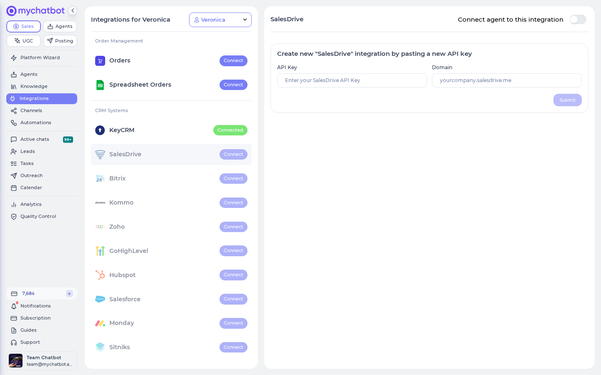Click Connect button for Monday
Image resolution: width=601 pixels, height=375 pixels.
(x=233, y=323)
